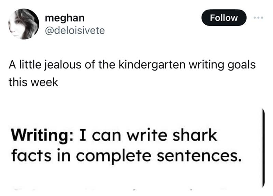Click the Follow button
The width and height of the screenshot is (273, 196).
click(x=224, y=18)
